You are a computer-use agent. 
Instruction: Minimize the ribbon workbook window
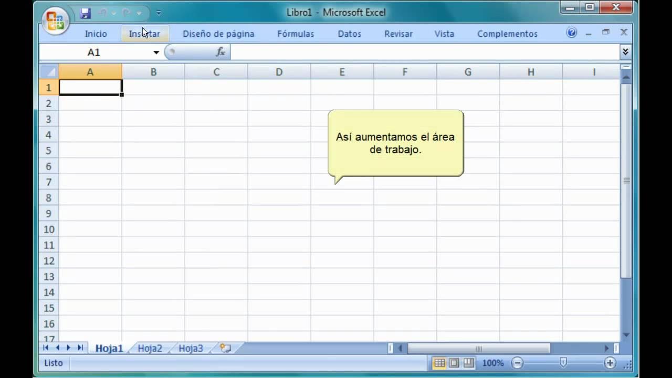[589, 33]
